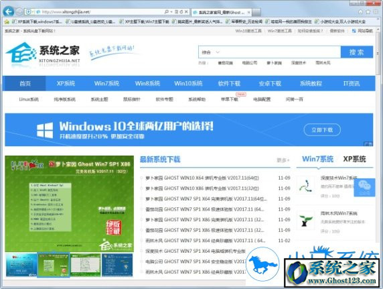Open the Win7系统 blue navigation item
The height and width of the screenshot is (289, 383).
coord(106,83)
